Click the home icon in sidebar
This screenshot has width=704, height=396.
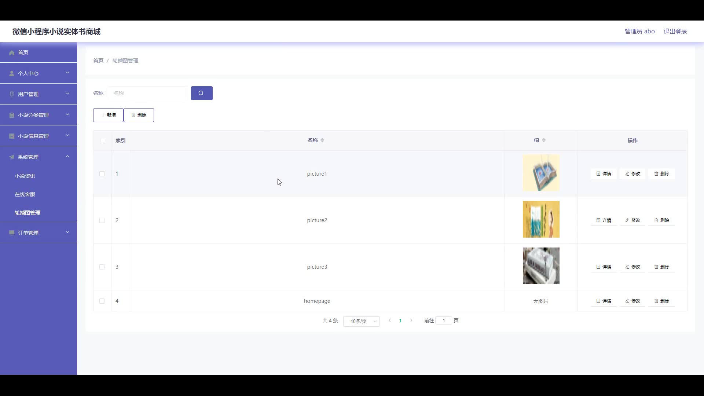tap(12, 53)
